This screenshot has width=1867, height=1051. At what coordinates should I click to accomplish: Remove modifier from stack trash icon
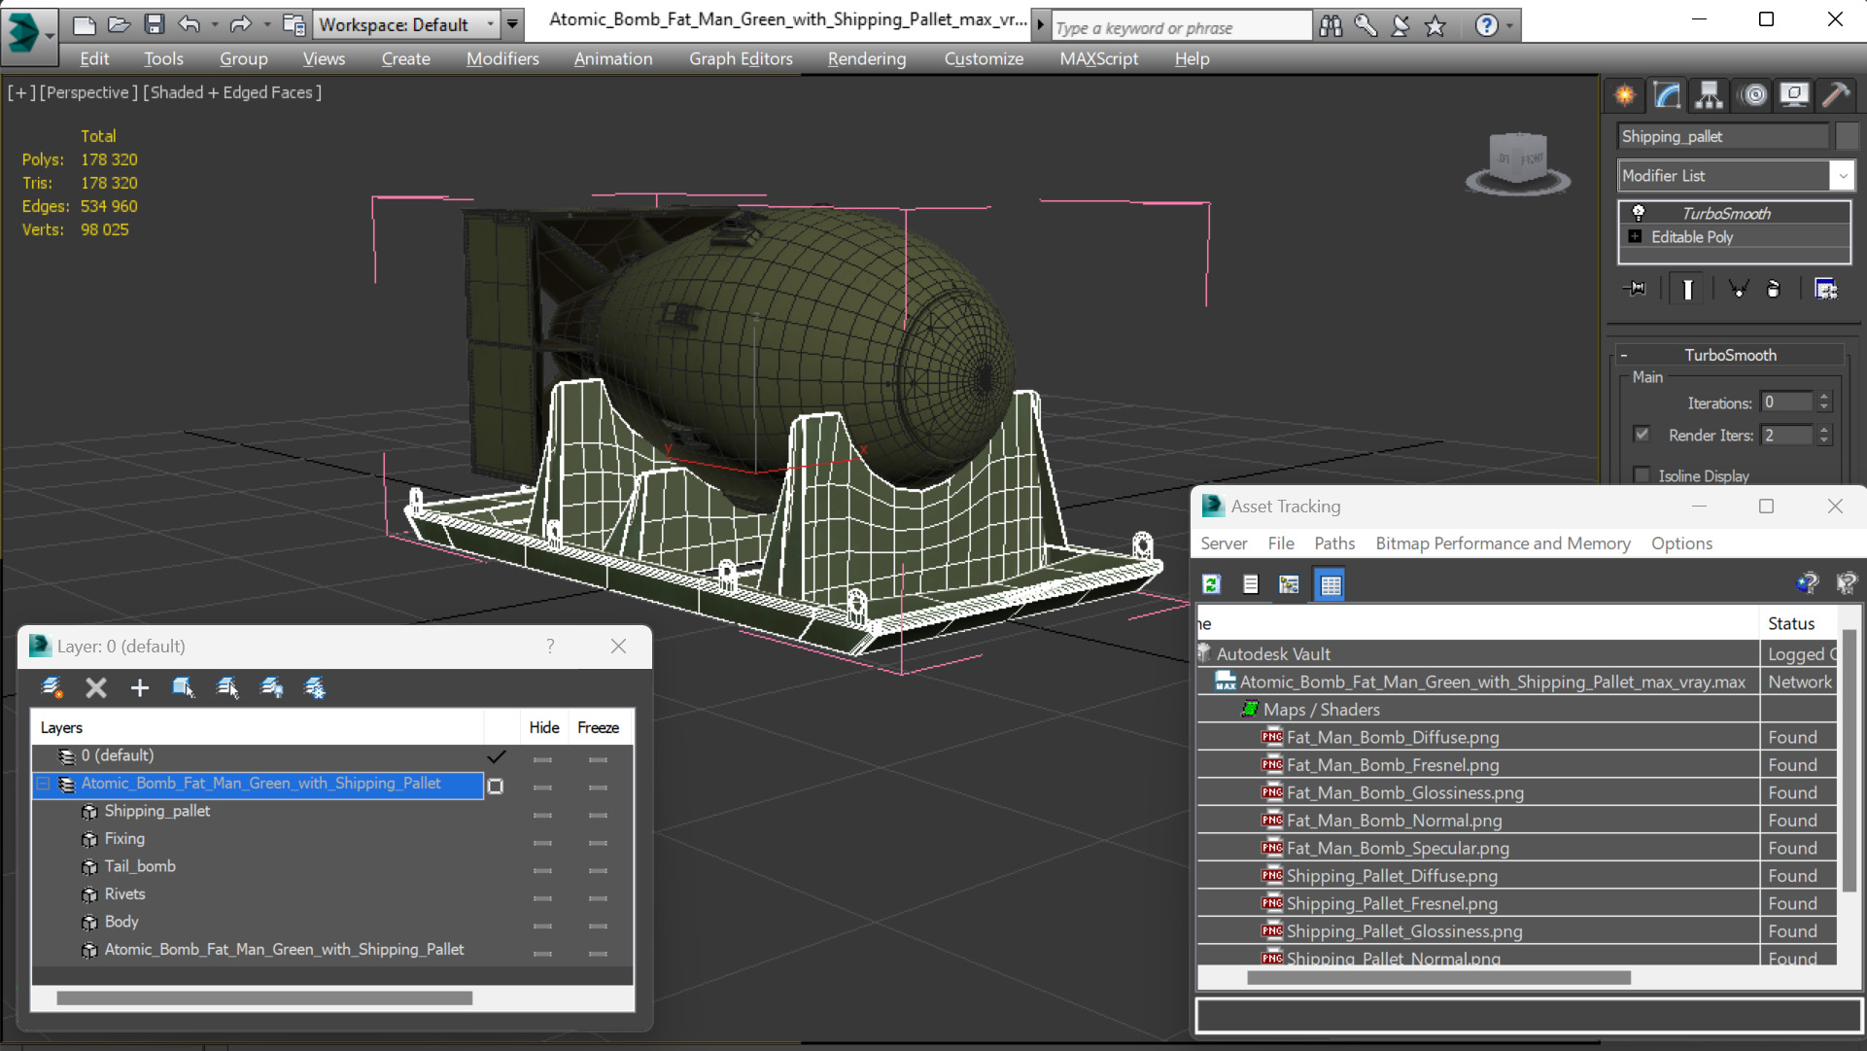click(x=1773, y=289)
